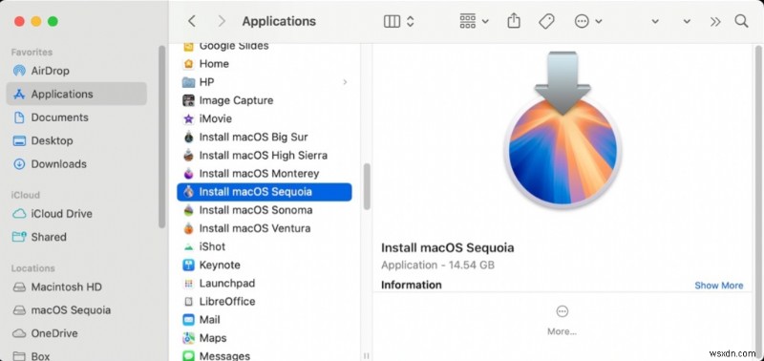Select the iShot app
Screen dimensions: 764x361
click(x=265, y=246)
